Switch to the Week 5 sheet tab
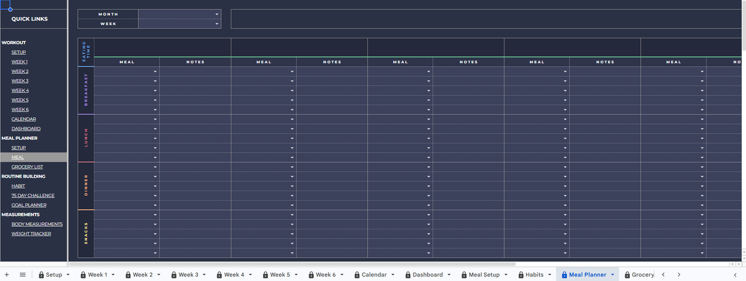The width and height of the screenshot is (746, 281). point(280,275)
